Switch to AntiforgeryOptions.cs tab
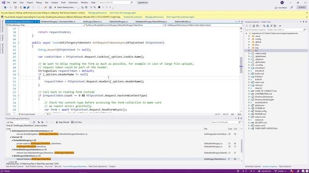 (92, 22)
